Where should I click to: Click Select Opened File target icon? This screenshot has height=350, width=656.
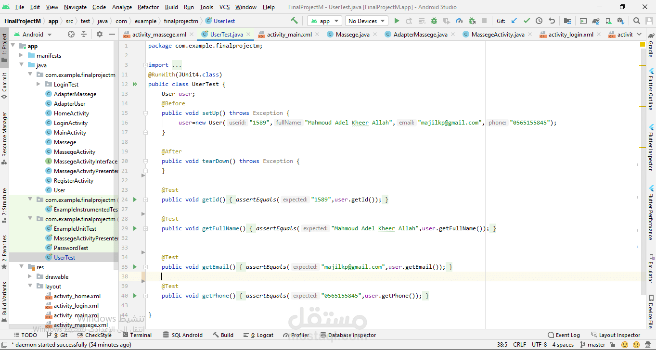(x=71, y=34)
